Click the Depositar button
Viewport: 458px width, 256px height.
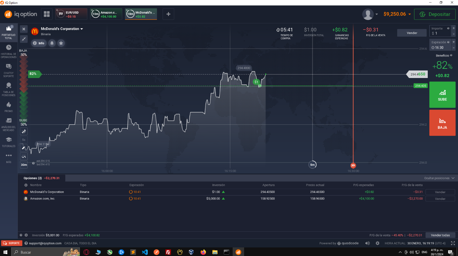[434, 14]
